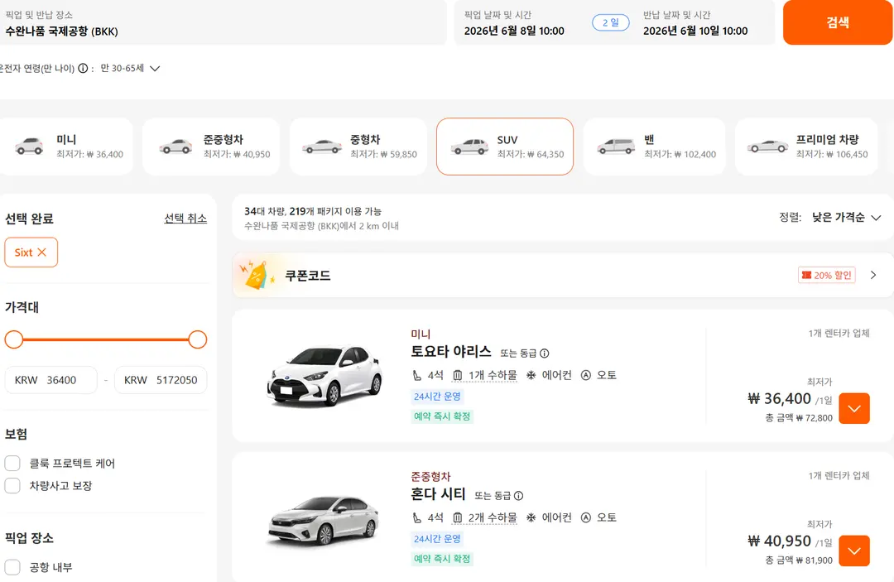Click 예약 즉시 확정 badge on 혼다 시티

pos(442,559)
